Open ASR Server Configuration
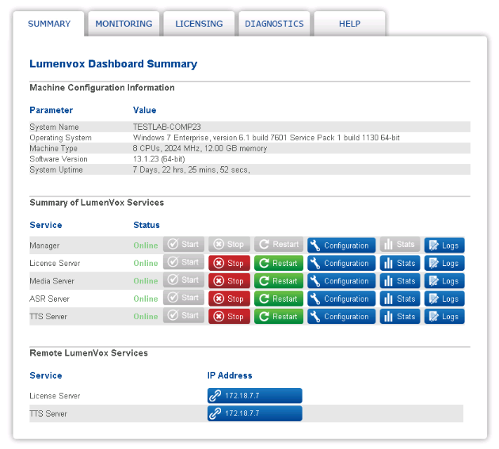The width and height of the screenshot is (499, 449). tap(341, 299)
